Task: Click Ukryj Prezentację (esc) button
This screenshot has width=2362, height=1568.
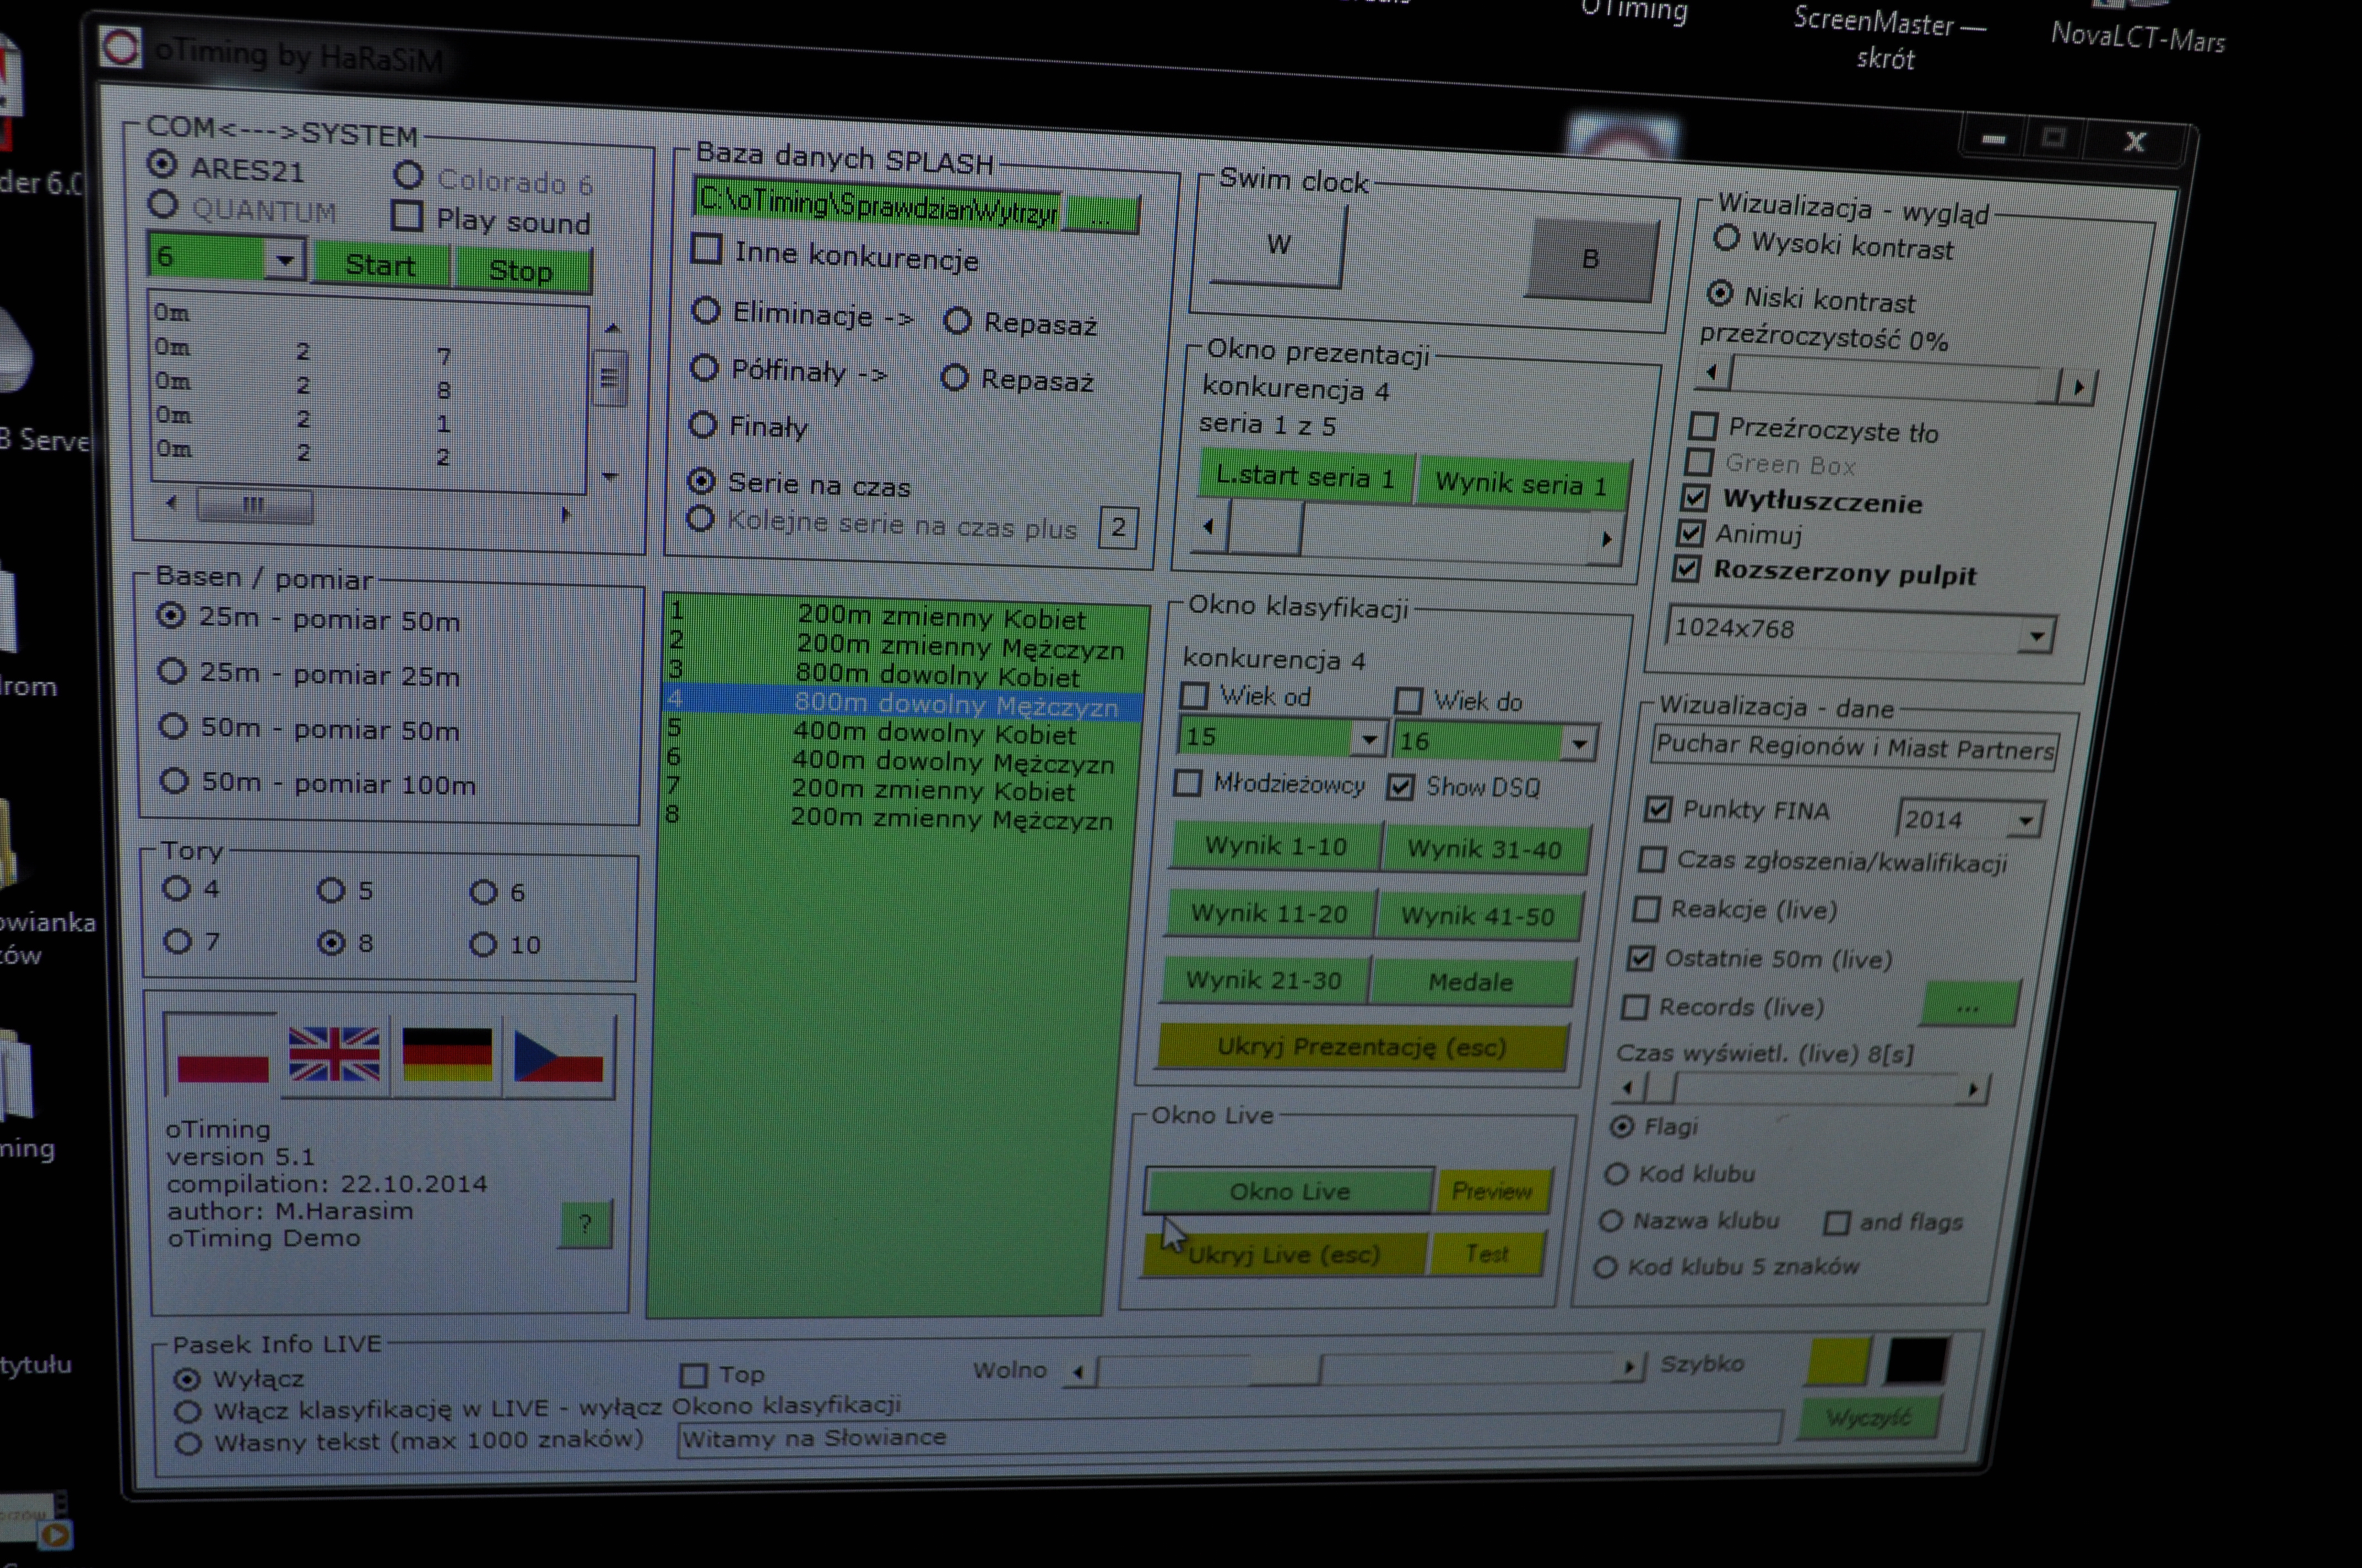Action: pyautogui.click(x=1362, y=1047)
